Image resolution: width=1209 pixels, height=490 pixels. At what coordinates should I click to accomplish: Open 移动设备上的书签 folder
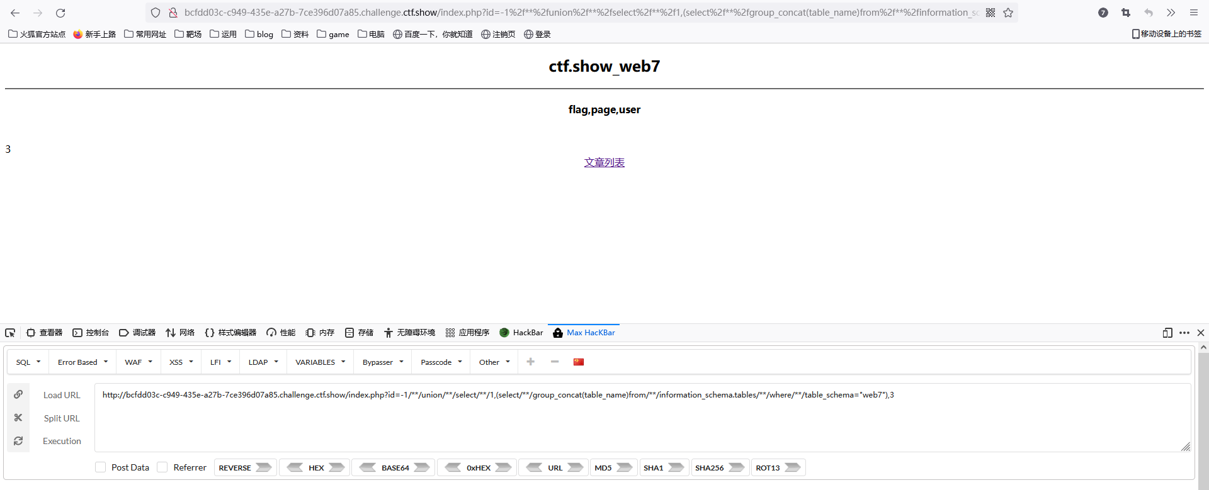[x=1166, y=34]
